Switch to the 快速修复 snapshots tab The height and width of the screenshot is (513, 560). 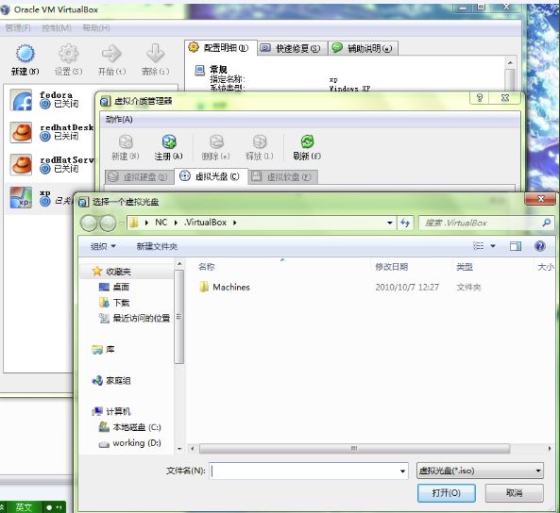pyautogui.click(x=292, y=48)
